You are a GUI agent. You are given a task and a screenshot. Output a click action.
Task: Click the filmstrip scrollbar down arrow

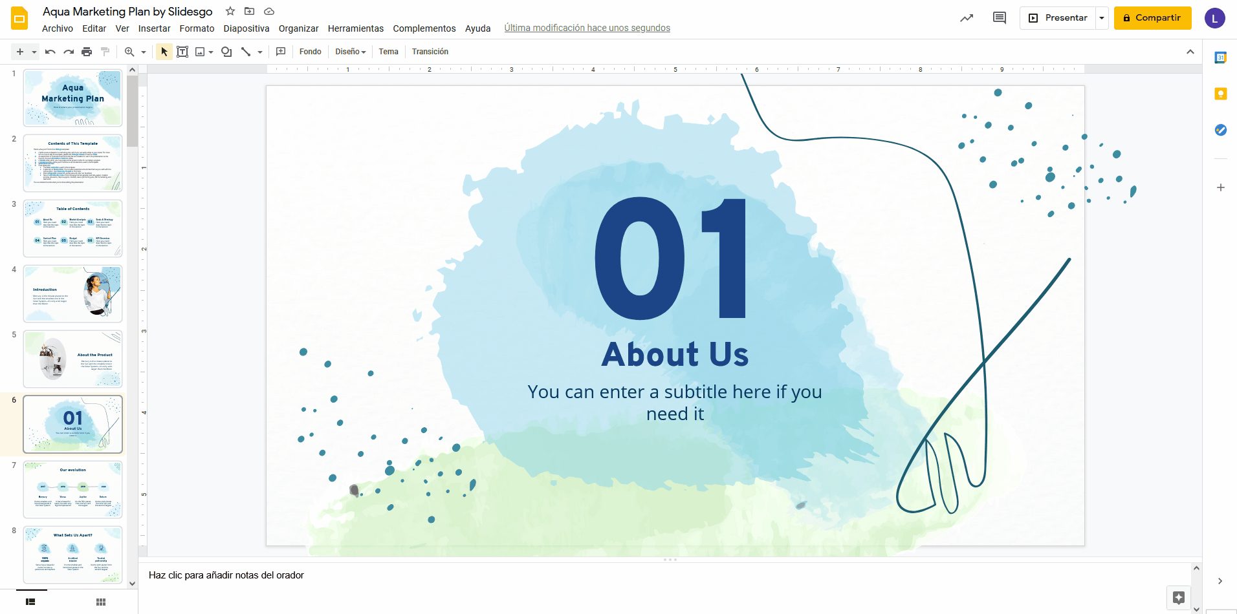click(133, 583)
